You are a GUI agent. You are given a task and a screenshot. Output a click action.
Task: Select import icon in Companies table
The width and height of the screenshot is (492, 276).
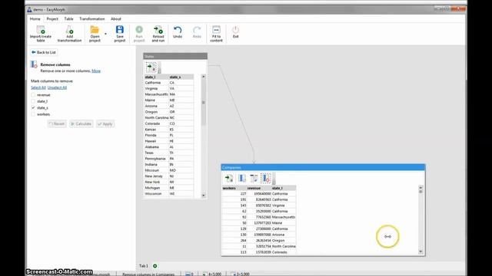coord(229,179)
